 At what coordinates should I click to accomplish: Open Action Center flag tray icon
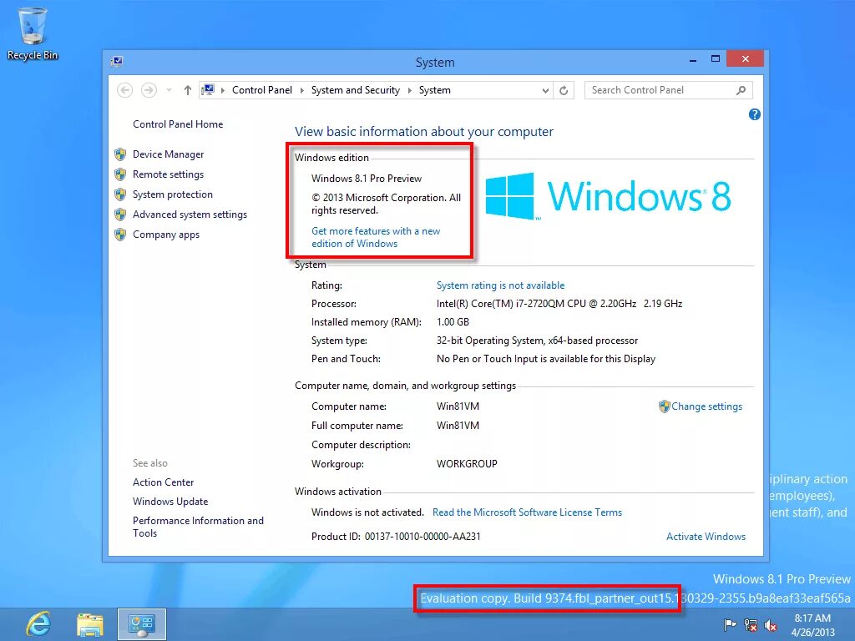pos(730,625)
